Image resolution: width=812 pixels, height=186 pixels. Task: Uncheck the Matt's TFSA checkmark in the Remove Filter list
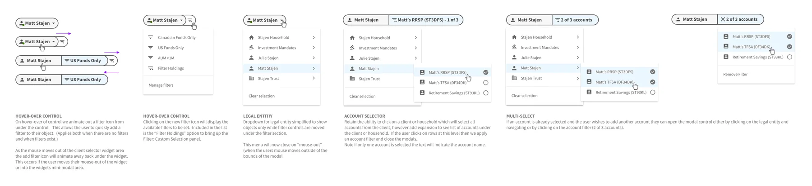(789, 47)
